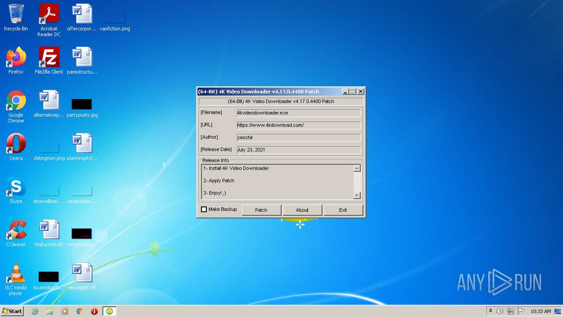Click the '2- Apply Patch' line

click(219, 181)
